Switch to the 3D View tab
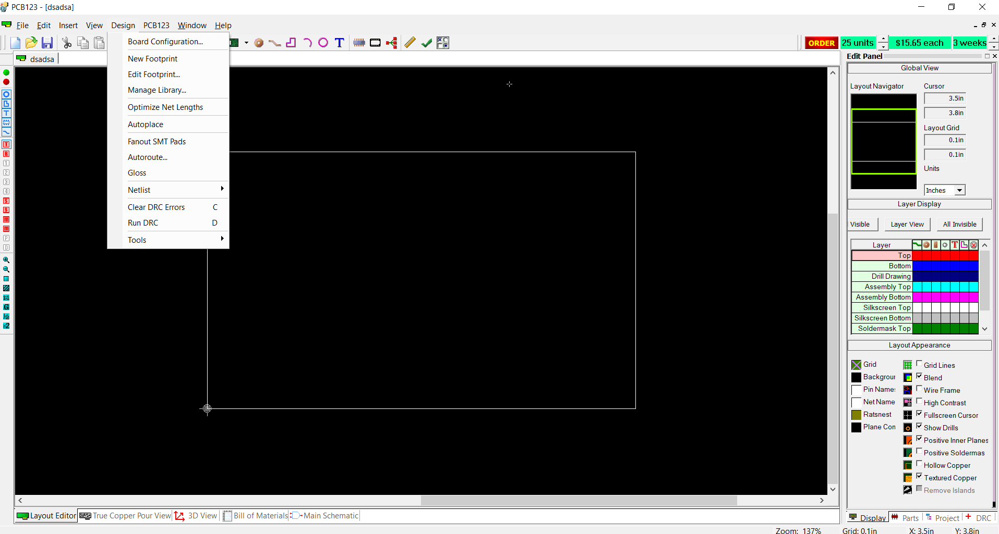 coord(202,515)
